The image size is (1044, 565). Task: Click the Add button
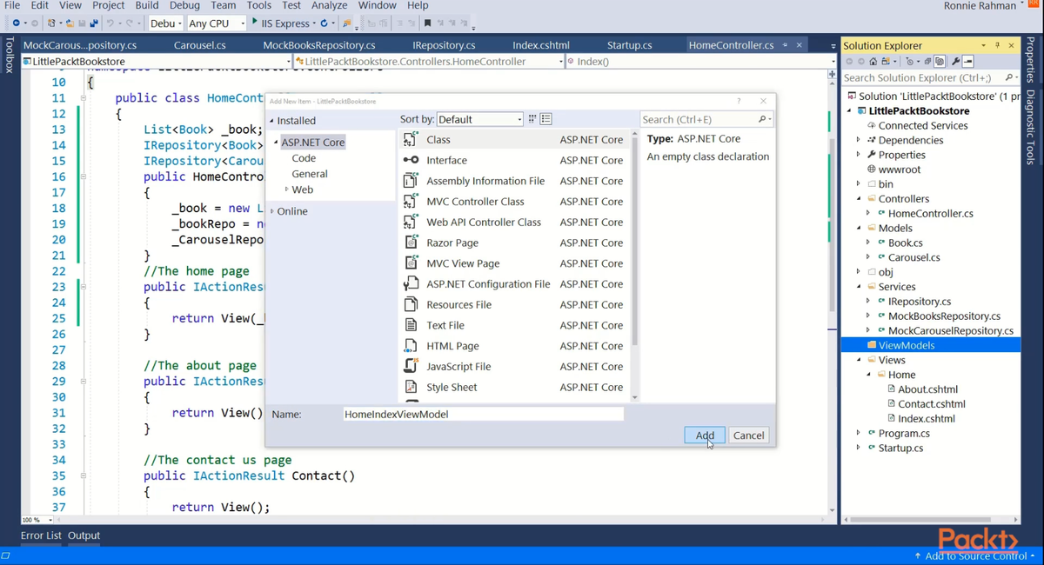[x=705, y=435]
